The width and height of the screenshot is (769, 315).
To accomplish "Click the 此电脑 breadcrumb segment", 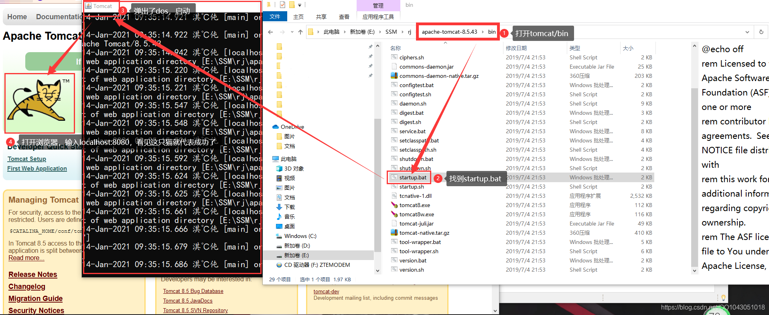I will [x=331, y=32].
